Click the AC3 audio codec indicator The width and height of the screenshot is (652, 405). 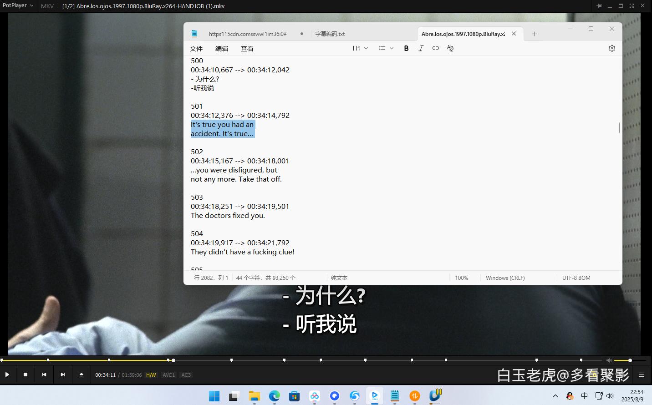(x=186, y=375)
